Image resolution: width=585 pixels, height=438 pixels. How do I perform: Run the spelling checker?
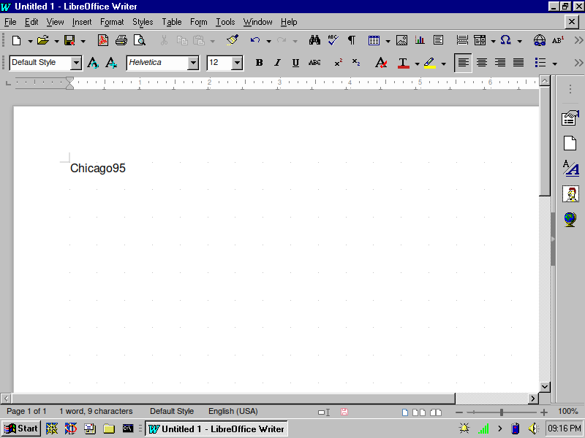[333, 40]
